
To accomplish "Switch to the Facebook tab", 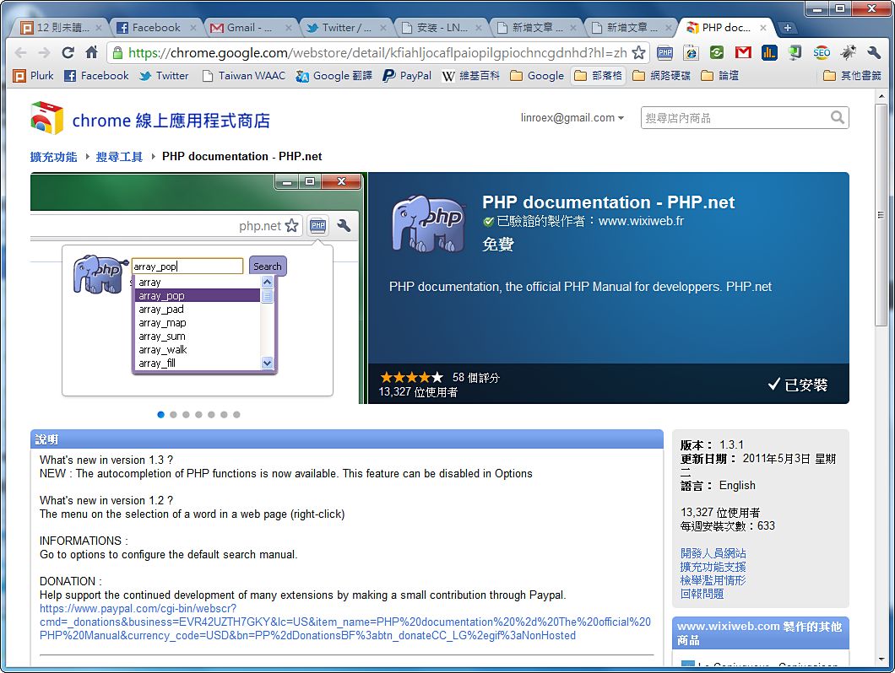I will [x=155, y=27].
